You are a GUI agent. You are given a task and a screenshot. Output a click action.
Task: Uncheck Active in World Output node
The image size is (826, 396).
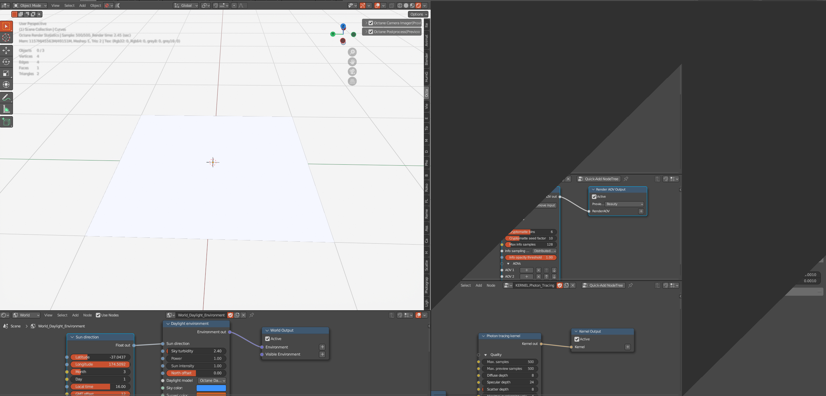coord(267,339)
